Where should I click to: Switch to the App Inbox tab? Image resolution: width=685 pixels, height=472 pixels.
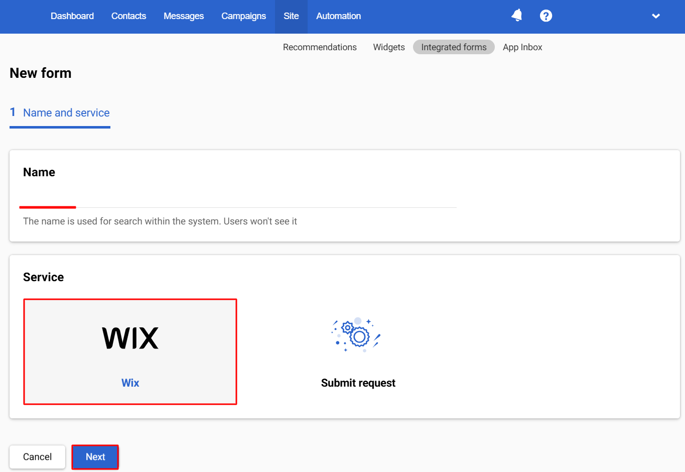(522, 47)
